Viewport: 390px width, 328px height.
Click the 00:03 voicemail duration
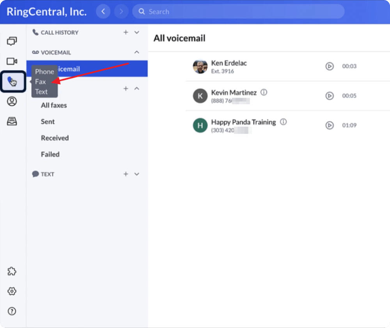click(x=349, y=66)
